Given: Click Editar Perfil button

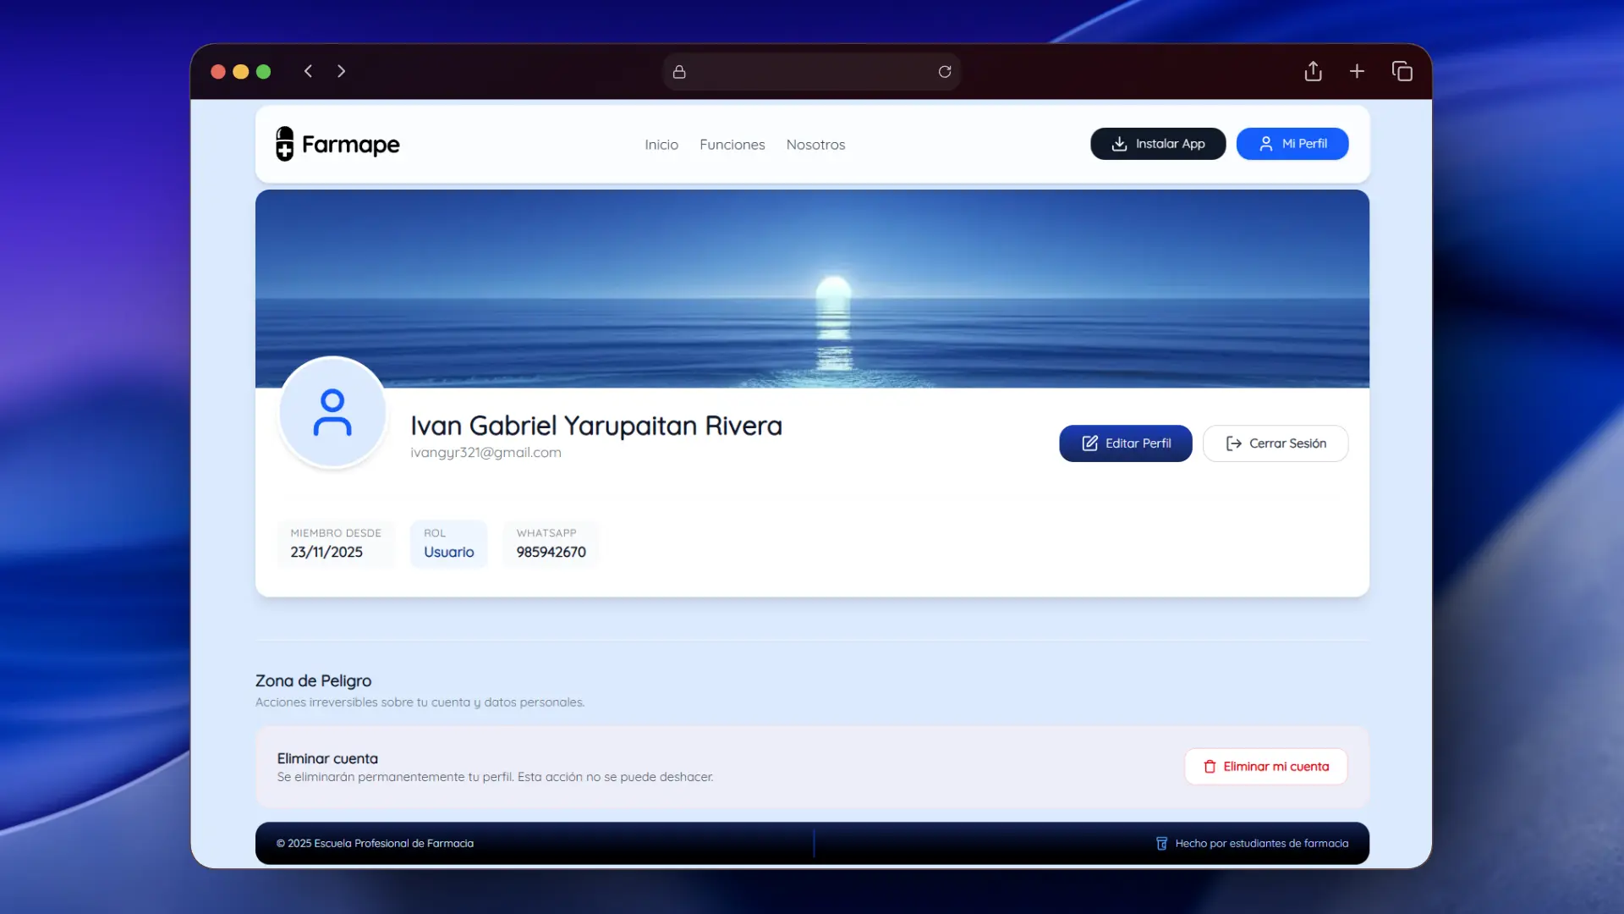Looking at the screenshot, I should point(1125,443).
